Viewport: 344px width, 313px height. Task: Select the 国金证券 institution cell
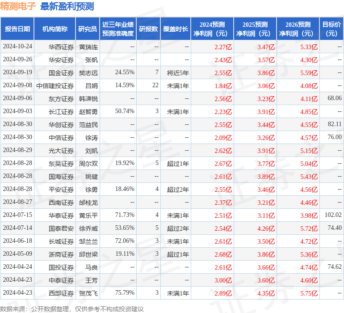(55, 73)
